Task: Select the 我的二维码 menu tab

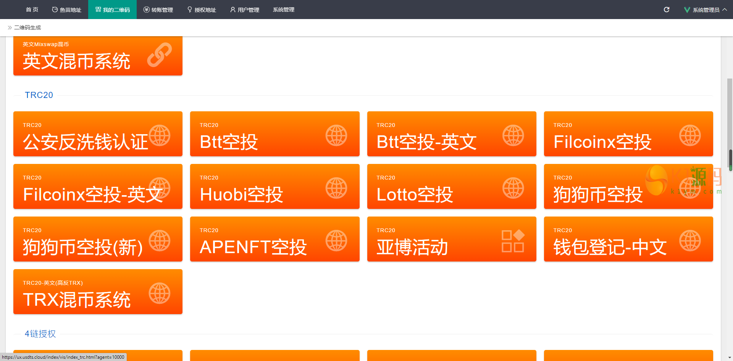Action: point(113,10)
